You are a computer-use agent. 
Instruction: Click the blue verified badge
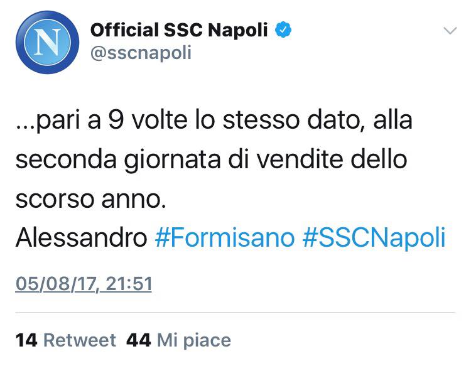point(284,30)
